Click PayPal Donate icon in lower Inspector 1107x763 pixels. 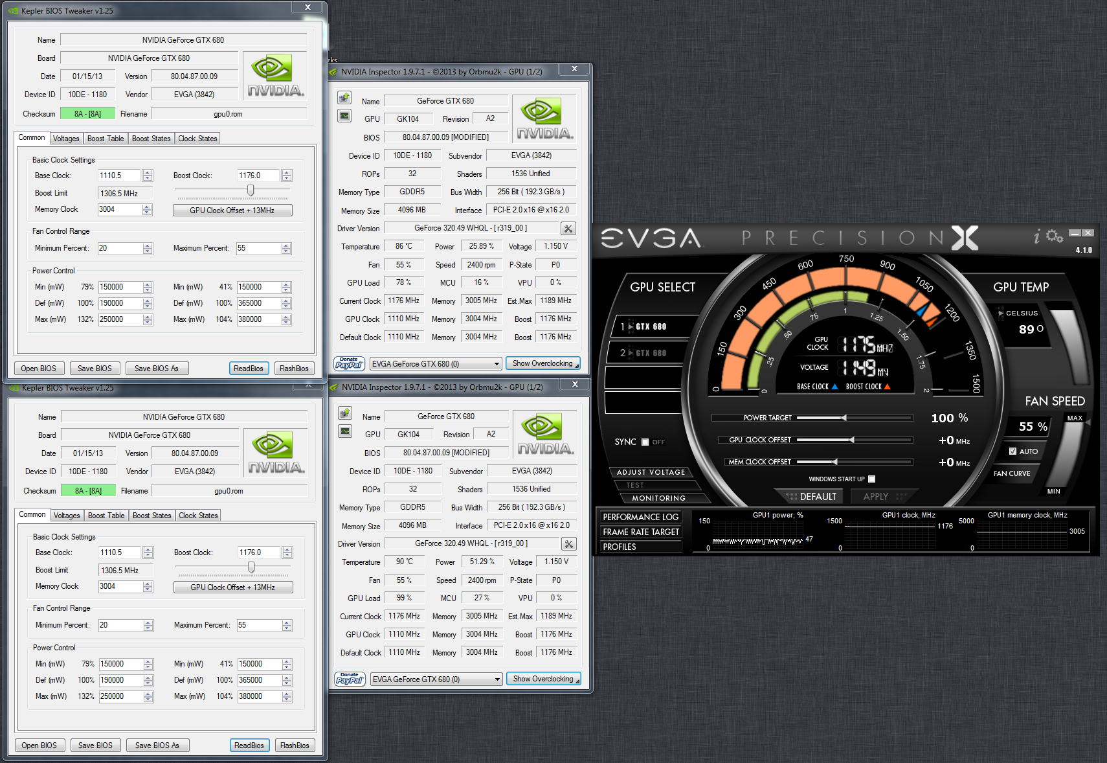pyautogui.click(x=350, y=679)
